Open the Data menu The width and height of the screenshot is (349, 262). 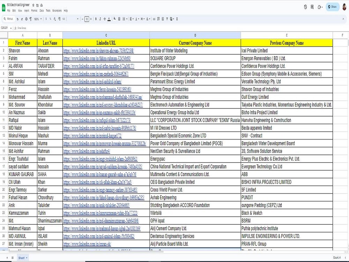point(42,10)
